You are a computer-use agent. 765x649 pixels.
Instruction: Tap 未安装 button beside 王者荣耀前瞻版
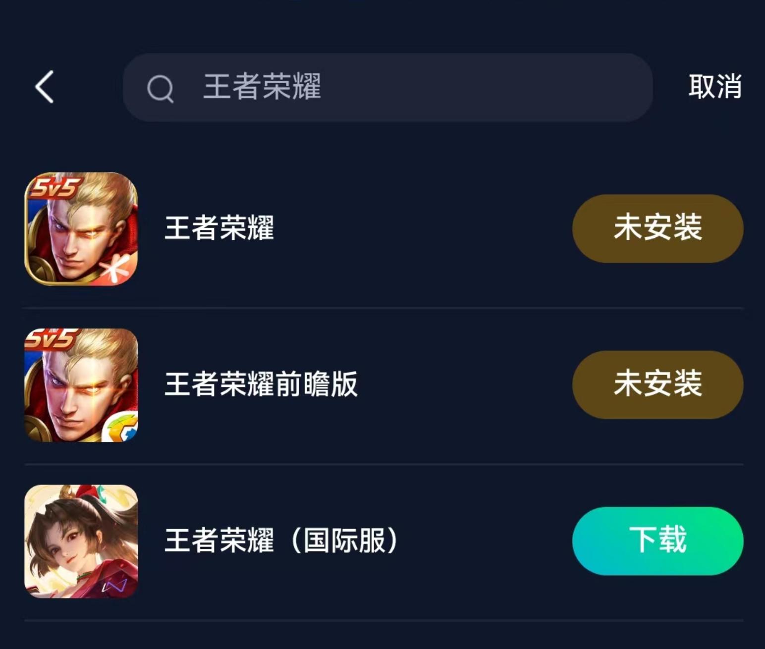657,384
